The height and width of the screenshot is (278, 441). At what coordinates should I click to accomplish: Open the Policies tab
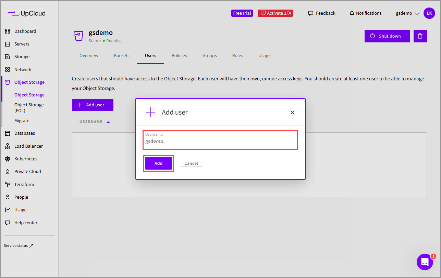(x=179, y=55)
